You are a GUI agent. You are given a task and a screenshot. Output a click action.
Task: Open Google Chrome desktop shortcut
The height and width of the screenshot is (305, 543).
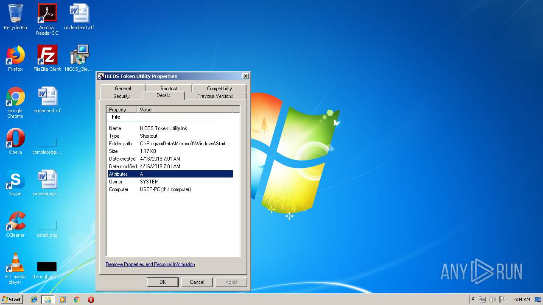[15, 103]
